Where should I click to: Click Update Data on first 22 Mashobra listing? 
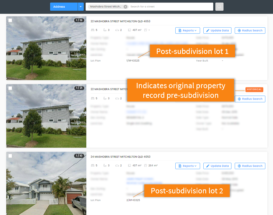coord(217,30)
